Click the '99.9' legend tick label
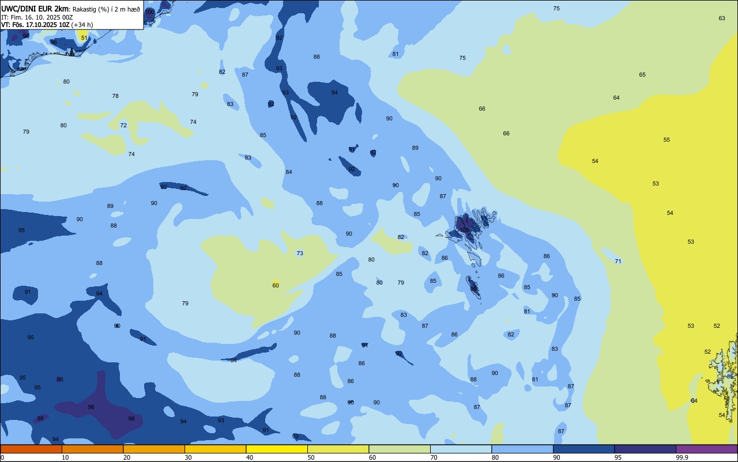Image resolution: width=738 pixels, height=462 pixels. pyautogui.click(x=682, y=457)
